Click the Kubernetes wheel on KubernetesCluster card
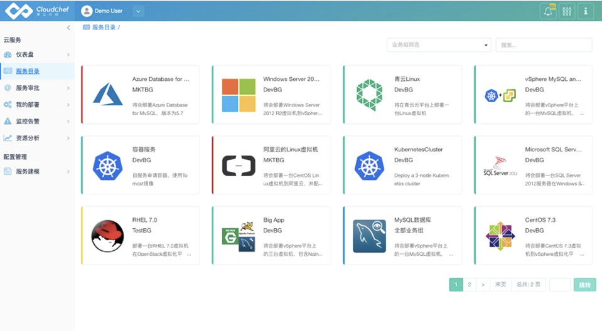 (x=369, y=165)
